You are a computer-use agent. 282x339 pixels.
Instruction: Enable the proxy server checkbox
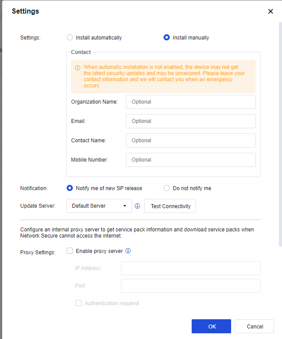pyautogui.click(x=70, y=251)
